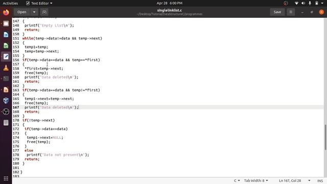Image resolution: width=327 pixels, height=184 pixels.
Task: Open the clock calendar Apr 28
Action: [169, 3]
